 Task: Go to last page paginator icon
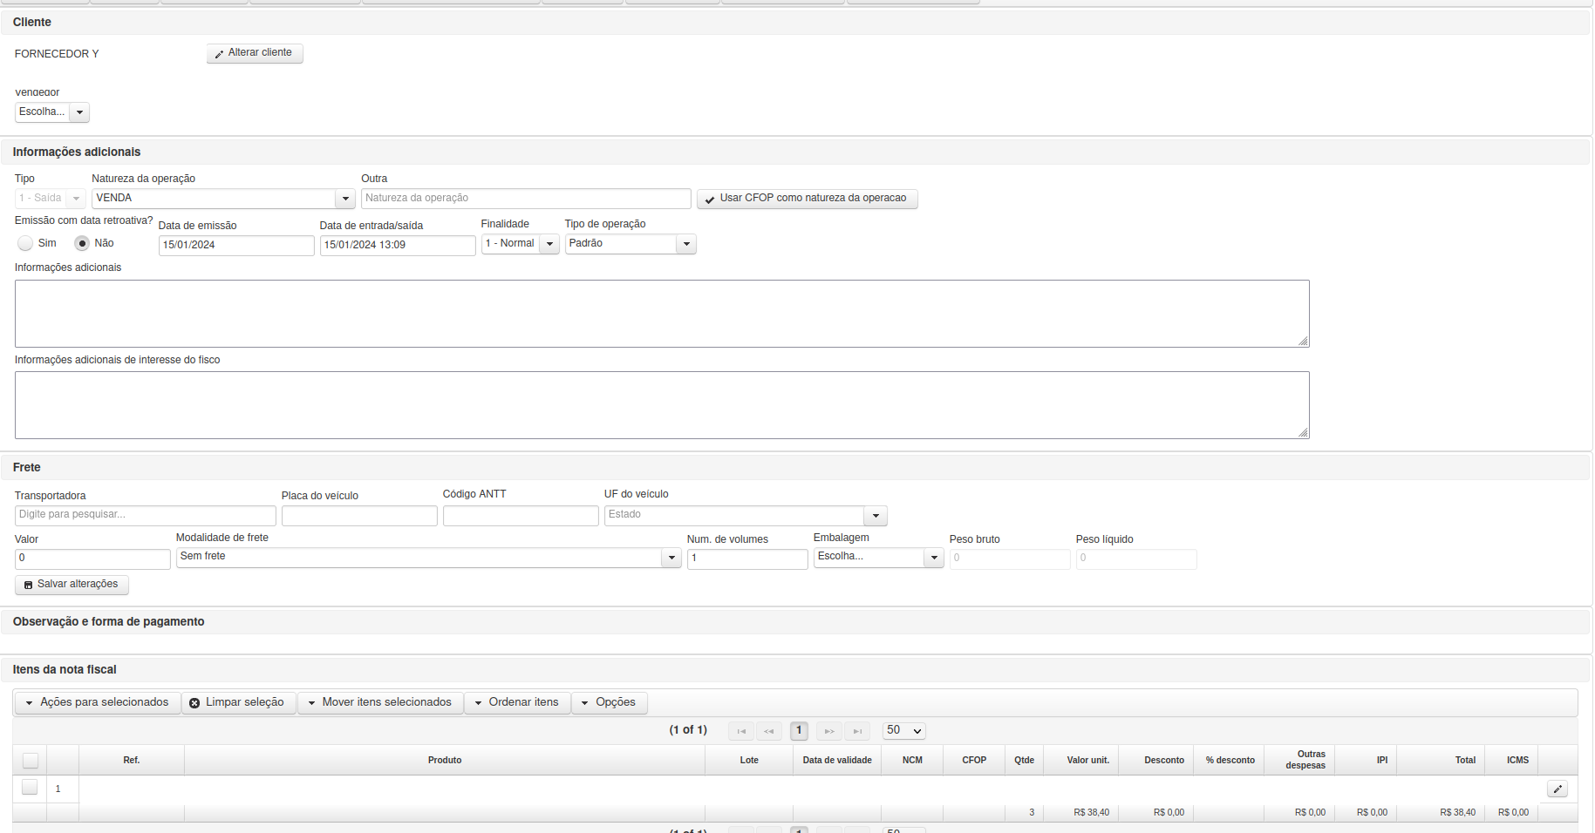857,731
